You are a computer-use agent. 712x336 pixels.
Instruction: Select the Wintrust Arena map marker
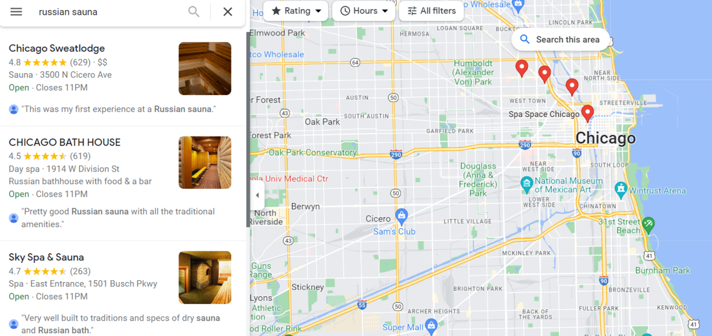621,191
